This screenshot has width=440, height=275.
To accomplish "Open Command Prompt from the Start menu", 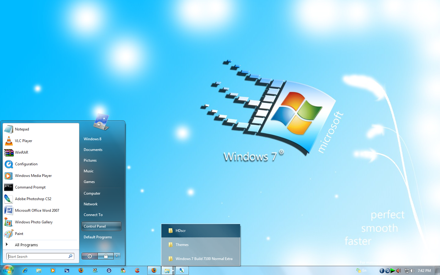I will coord(41,187).
